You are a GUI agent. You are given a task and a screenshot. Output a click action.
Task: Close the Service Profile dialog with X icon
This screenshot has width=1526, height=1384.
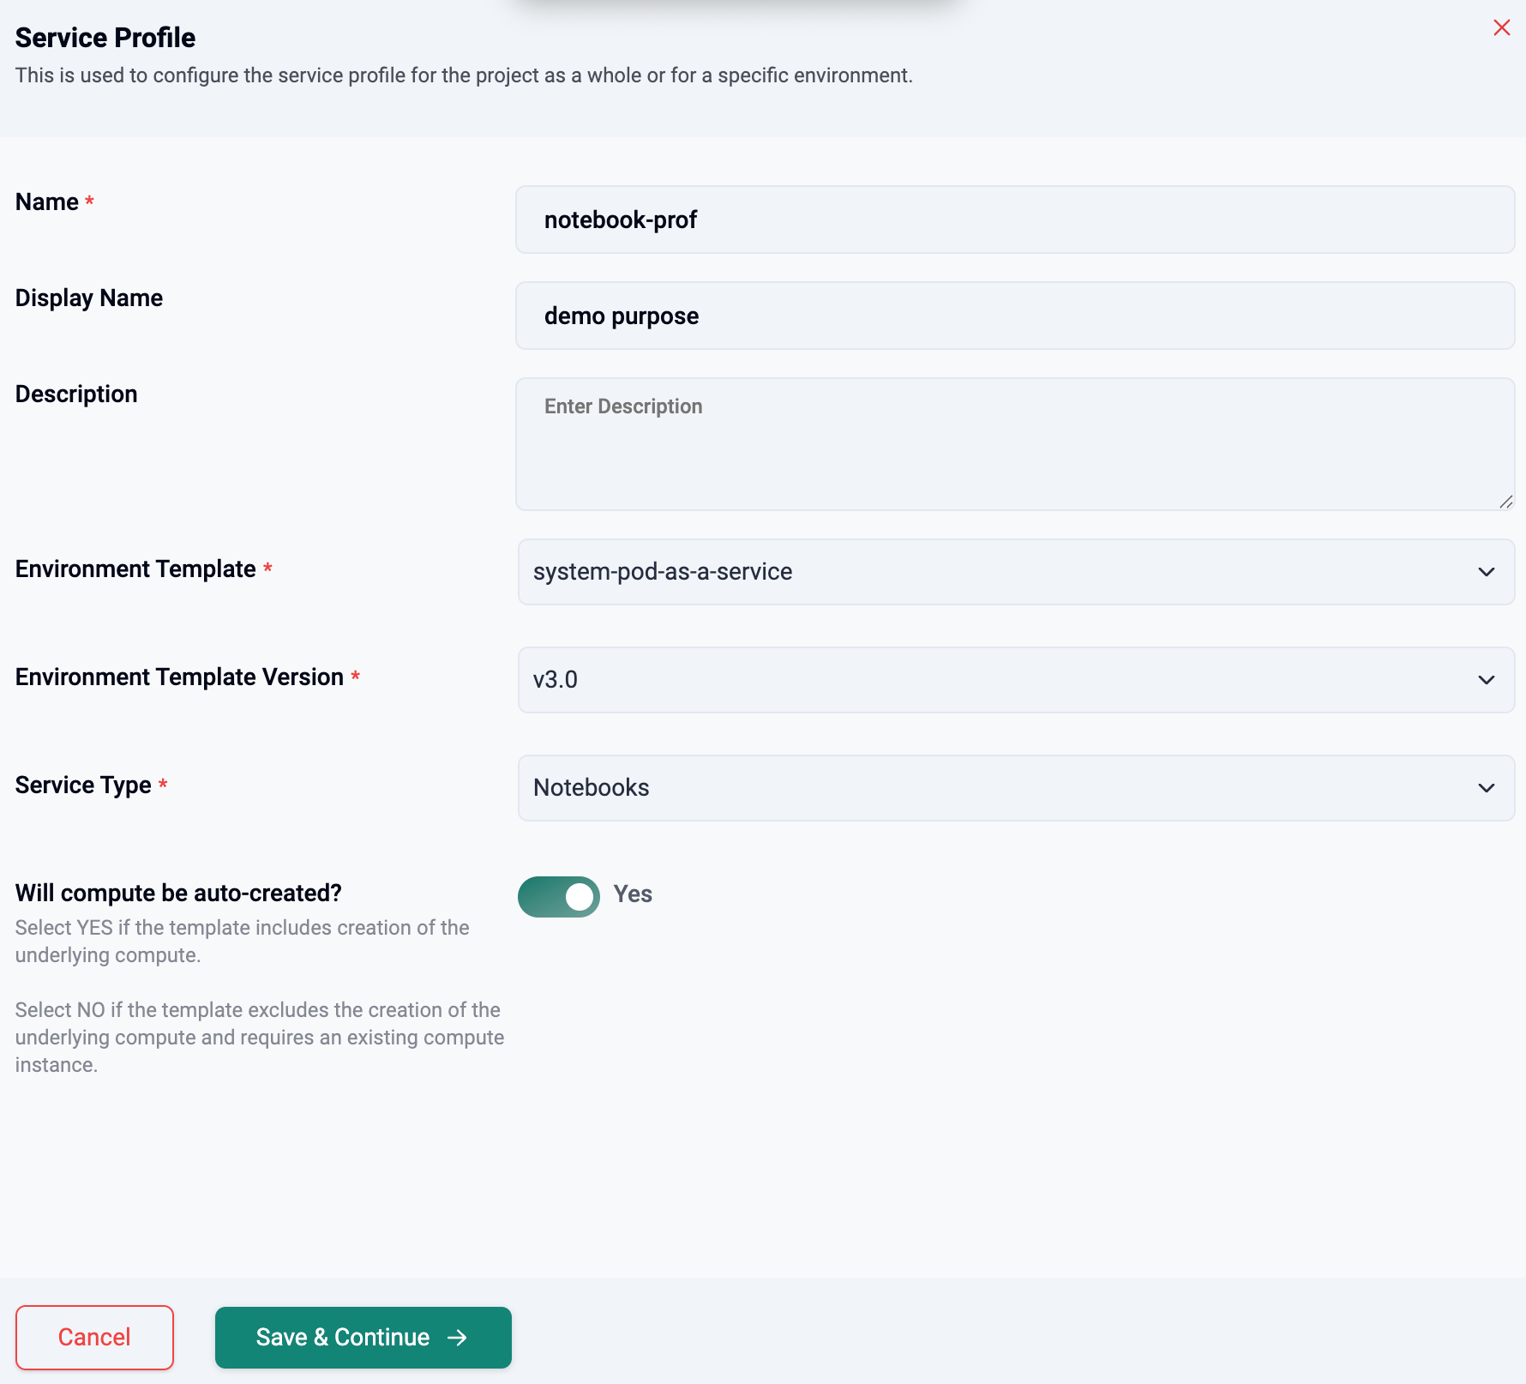[x=1501, y=28]
